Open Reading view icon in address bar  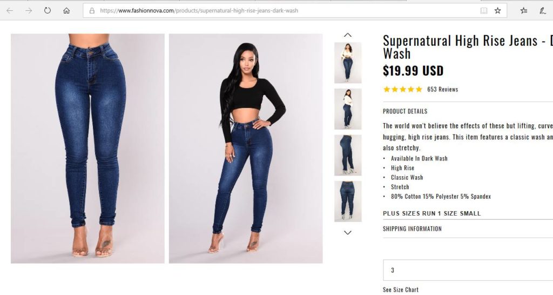click(484, 10)
